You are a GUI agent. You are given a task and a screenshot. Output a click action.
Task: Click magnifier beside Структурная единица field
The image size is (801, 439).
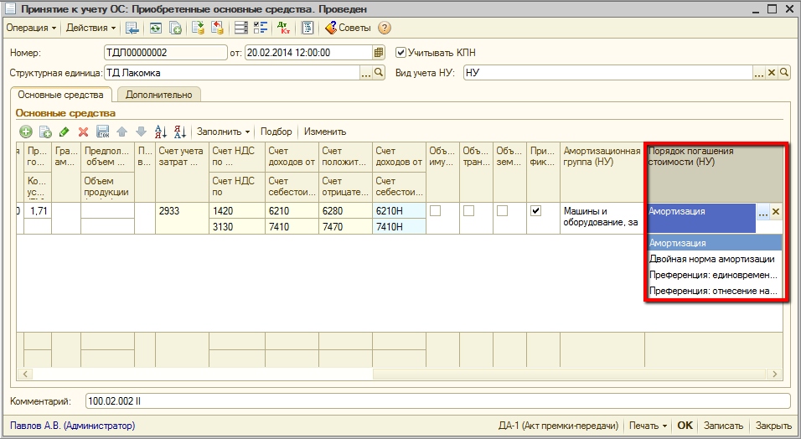(379, 73)
